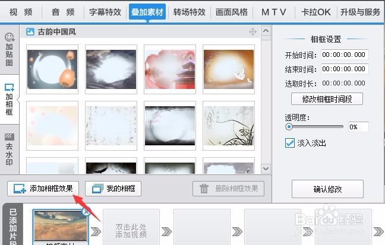This screenshot has width=385, height=245.
Task: Click the 相框设置 panel heading
Action: pos(326,39)
